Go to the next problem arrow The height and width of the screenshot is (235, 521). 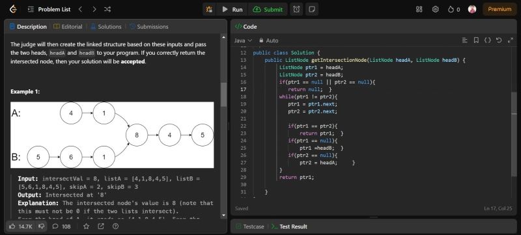pos(94,9)
